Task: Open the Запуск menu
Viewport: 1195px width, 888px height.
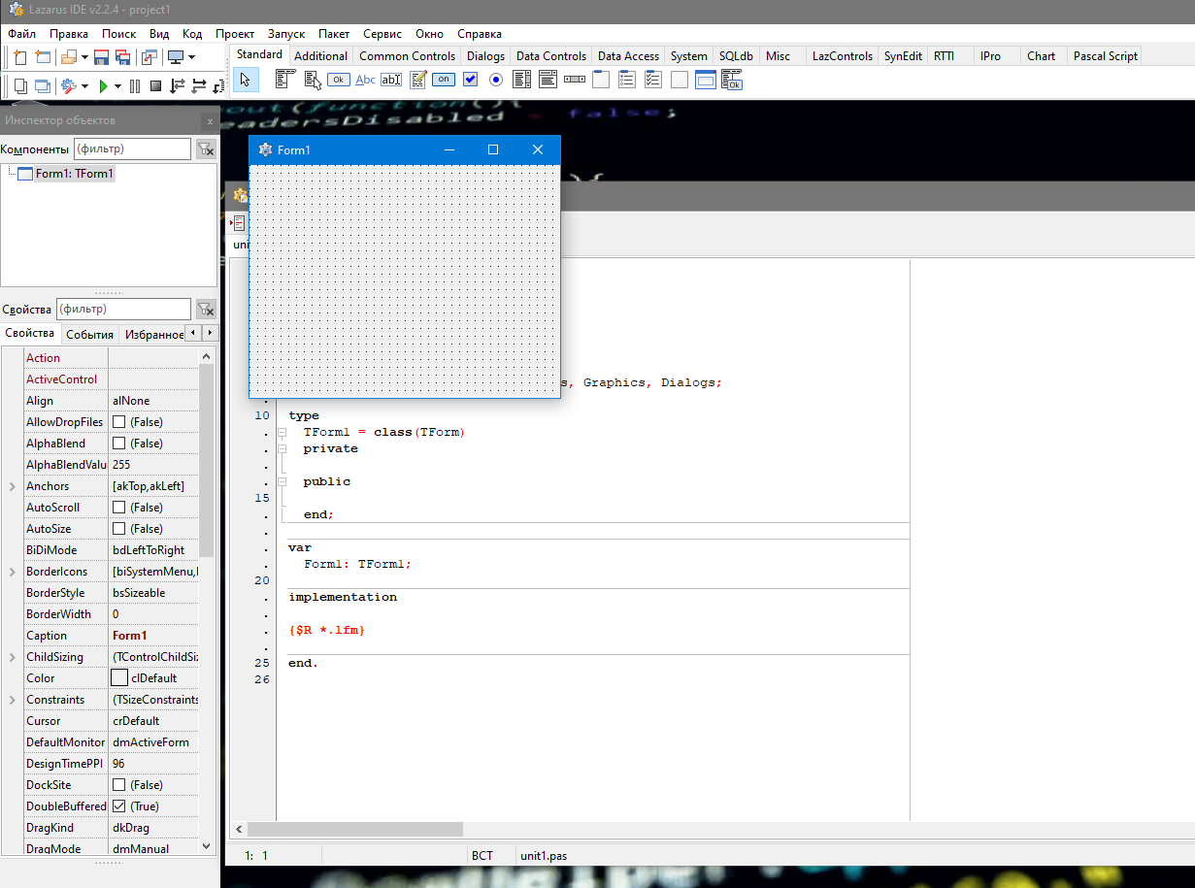Action: (x=286, y=33)
